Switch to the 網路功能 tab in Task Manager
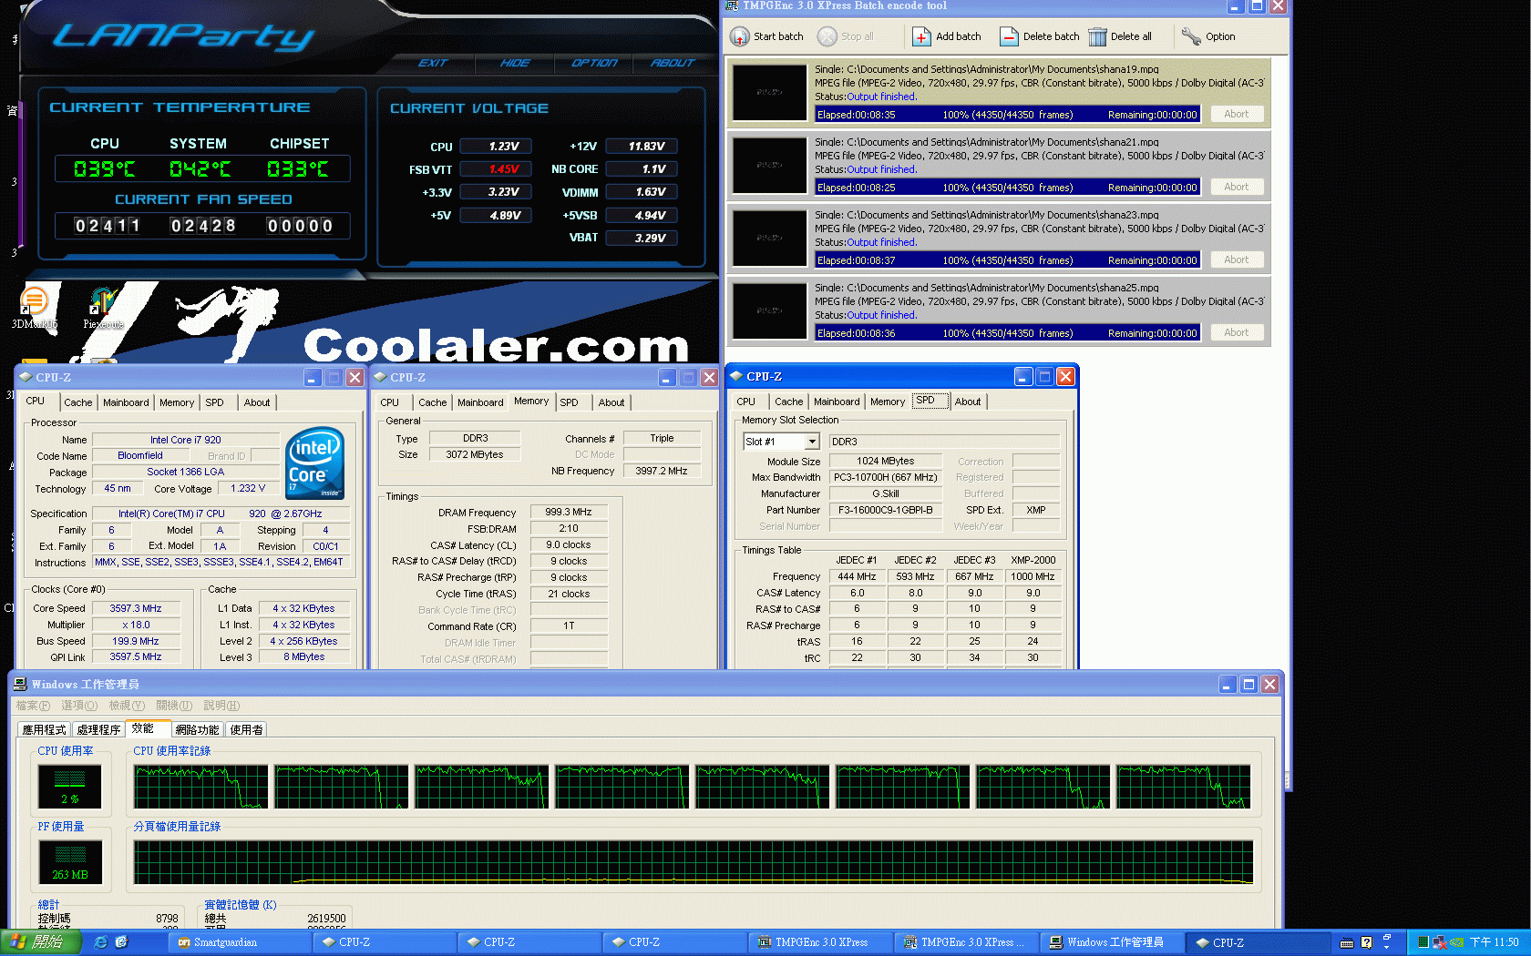Screen dimensions: 1531x956 click(x=197, y=730)
